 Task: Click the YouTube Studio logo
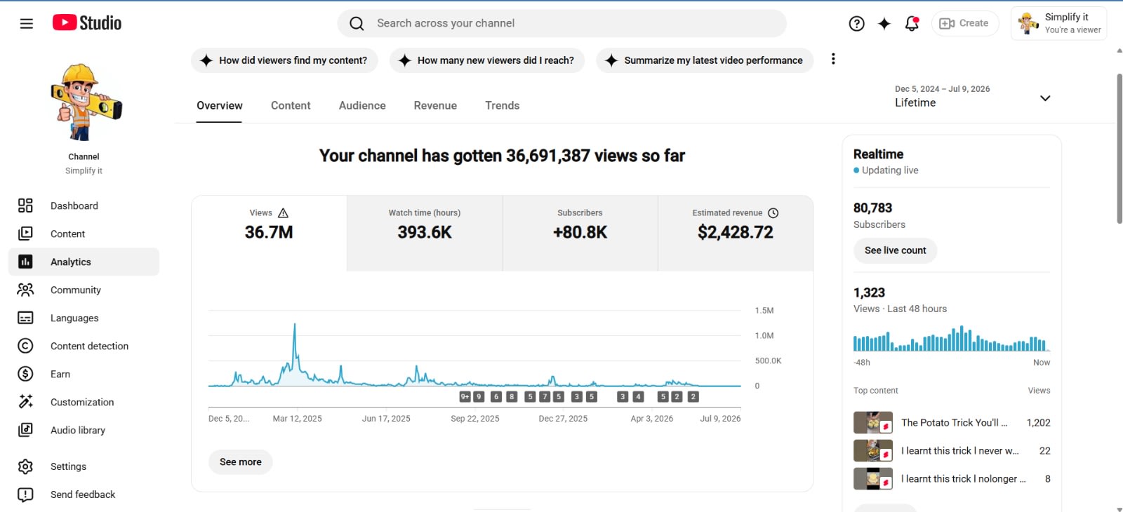87,23
